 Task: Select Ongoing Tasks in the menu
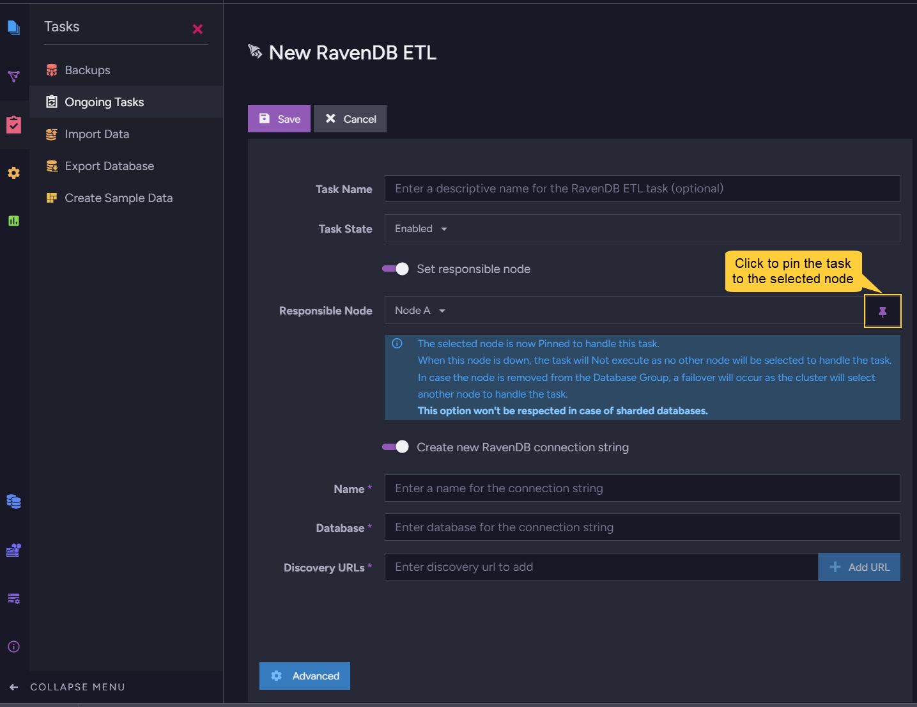pos(127,102)
